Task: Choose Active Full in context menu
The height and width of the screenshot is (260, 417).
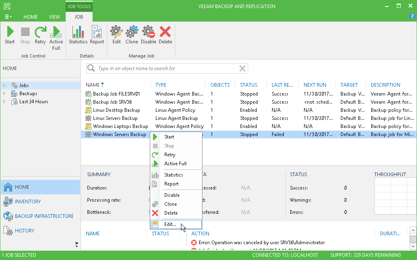Action: click(176, 164)
